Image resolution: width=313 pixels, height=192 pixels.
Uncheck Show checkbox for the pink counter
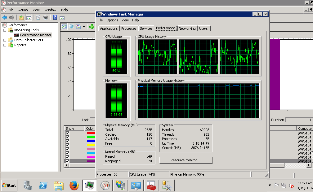[67, 149]
